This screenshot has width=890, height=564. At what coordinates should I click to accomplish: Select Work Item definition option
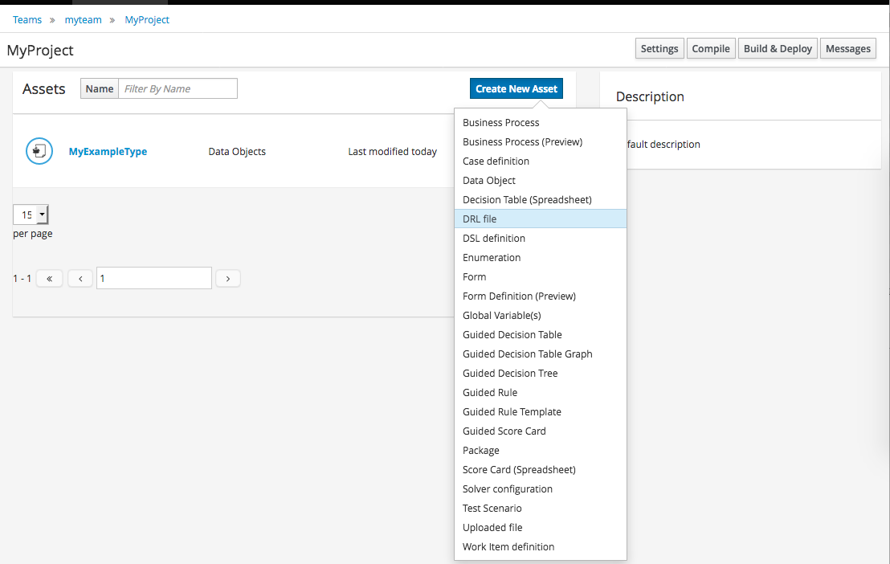coord(508,546)
